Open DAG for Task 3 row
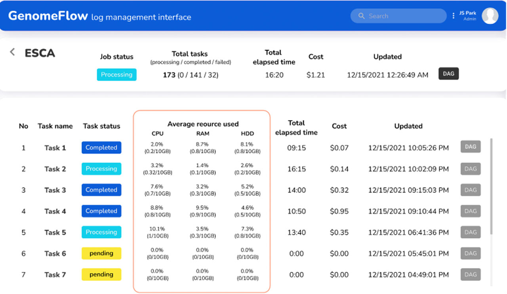Image resolution: width=507 pixels, height=294 pixels. pos(471,190)
